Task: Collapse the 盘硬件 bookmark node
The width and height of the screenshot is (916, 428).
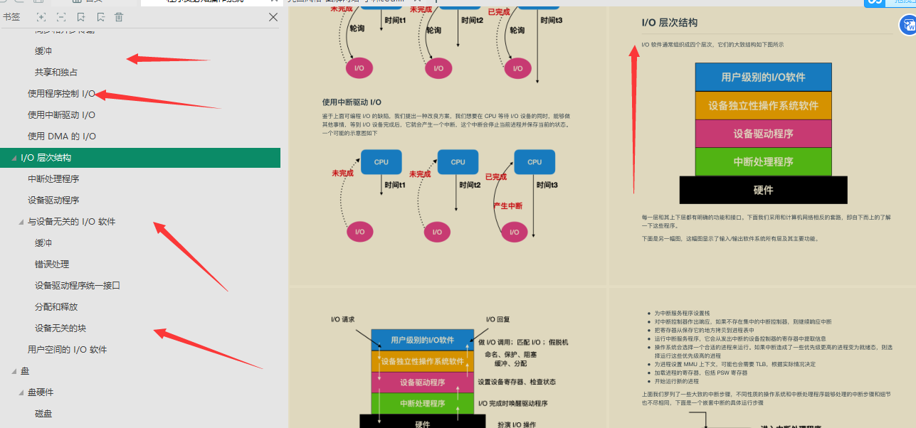Action: tap(21, 392)
